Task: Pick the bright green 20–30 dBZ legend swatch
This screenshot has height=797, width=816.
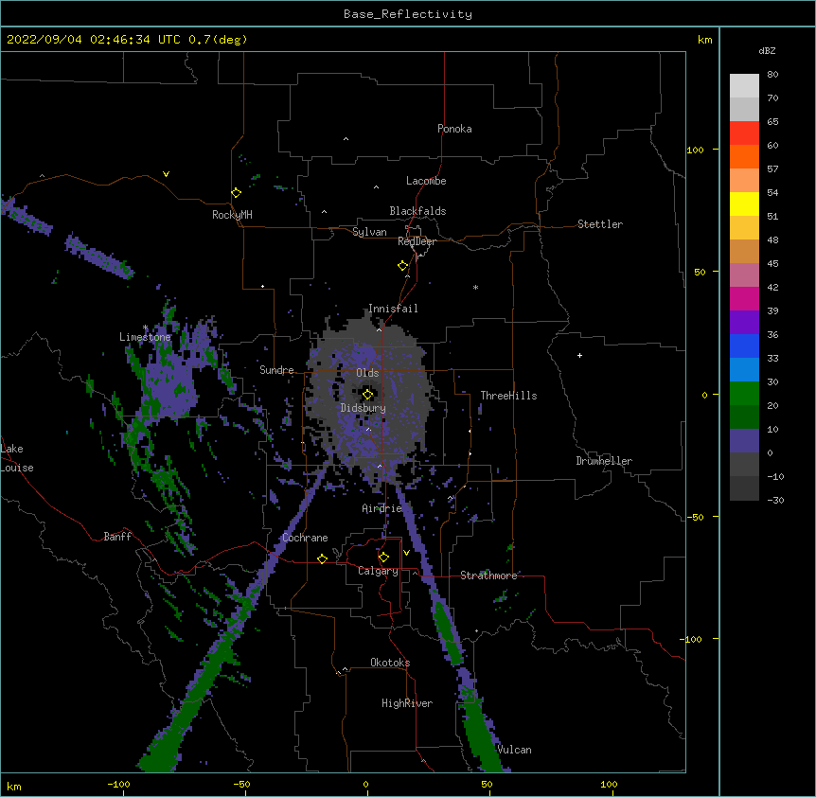Action: [x=744, y=394]
